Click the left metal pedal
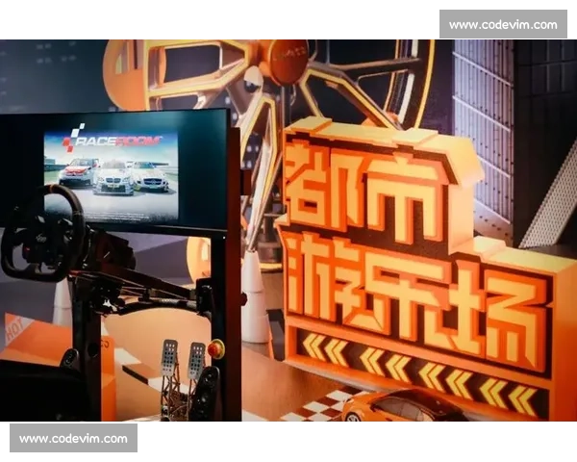This screenshot has width=577, height=462. pyautogui.click(x=169, y=359)
